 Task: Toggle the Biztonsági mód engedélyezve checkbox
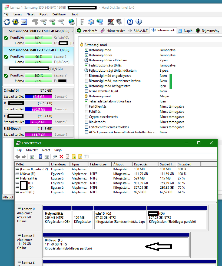pyautogui.click(x=86, y=75)
